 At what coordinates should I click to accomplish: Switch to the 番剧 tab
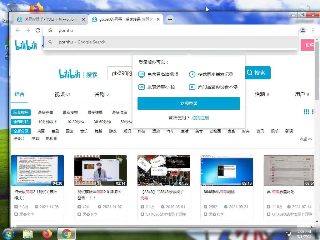[x=102, y=94]
